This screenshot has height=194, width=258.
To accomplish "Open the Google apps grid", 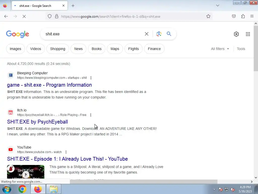I will point(248,34).
